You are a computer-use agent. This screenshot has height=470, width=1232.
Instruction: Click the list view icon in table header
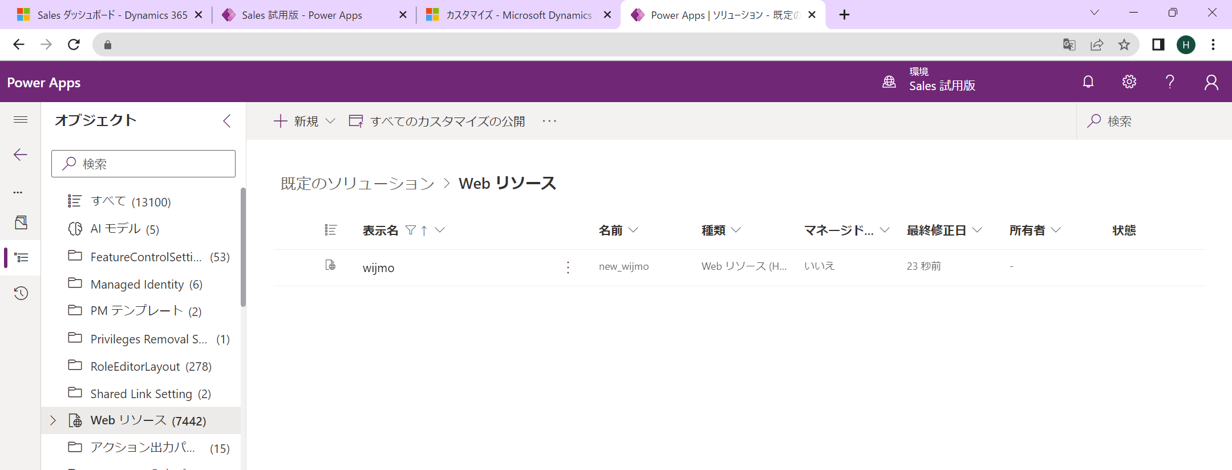pyautogui.click(x=331, y=230)
